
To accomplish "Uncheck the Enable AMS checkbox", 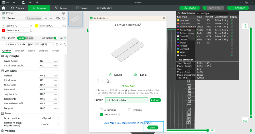I will tap(101, 115).
